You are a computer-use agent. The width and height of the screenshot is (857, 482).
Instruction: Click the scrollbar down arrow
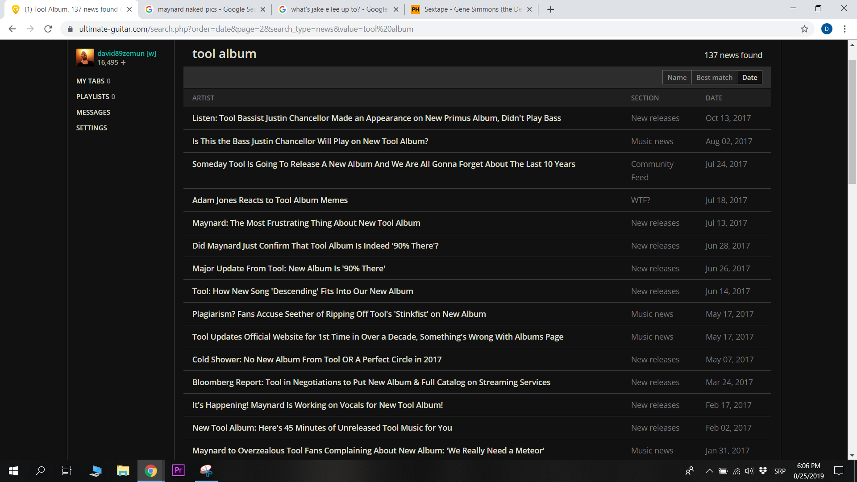click(x=852, y=455)
